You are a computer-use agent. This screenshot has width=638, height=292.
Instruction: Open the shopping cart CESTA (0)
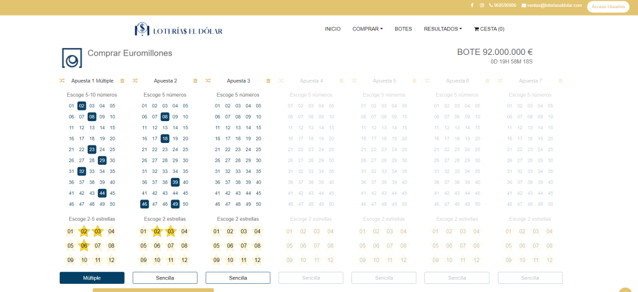(x=489, y=29)
